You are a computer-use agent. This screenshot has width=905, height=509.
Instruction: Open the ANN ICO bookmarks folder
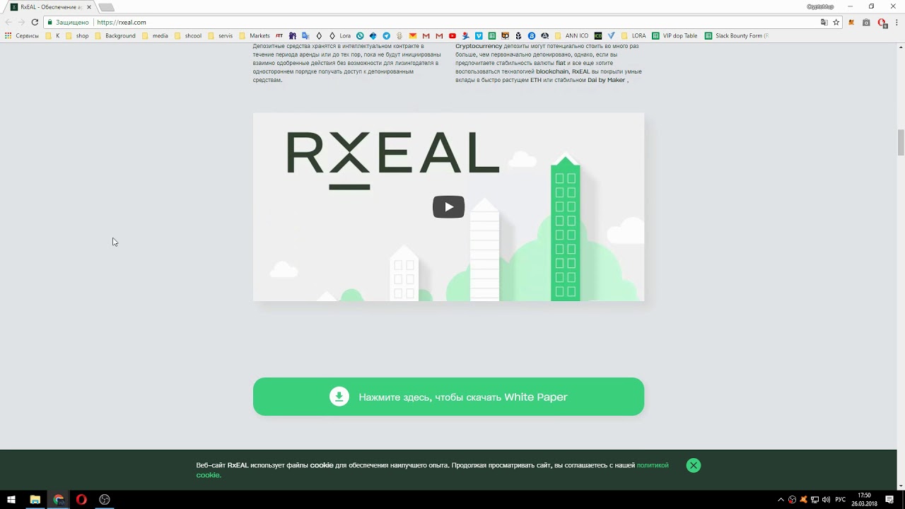[x=572, y=35]
